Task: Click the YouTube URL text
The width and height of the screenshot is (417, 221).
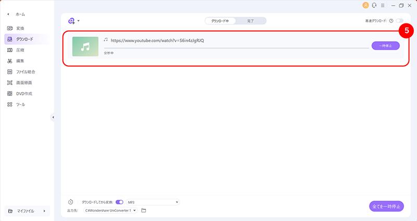Action: tap(157, 41)
